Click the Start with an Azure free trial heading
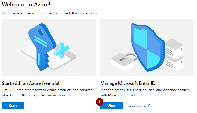The height and width of the screenshot is (113, 197). tap(30, 83)
